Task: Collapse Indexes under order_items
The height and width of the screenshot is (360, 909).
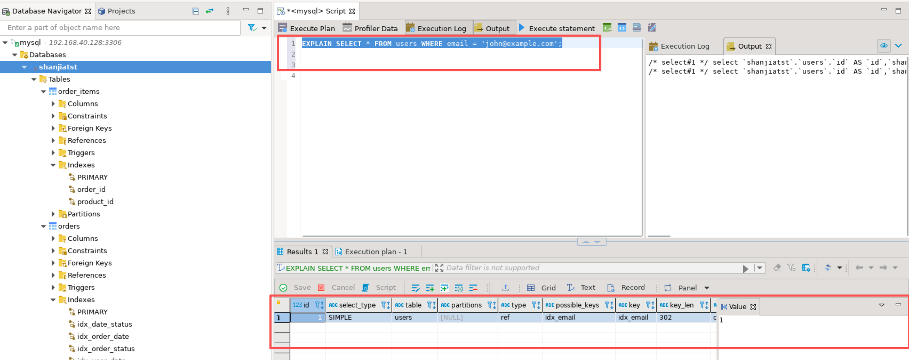Action: [53, 165]
